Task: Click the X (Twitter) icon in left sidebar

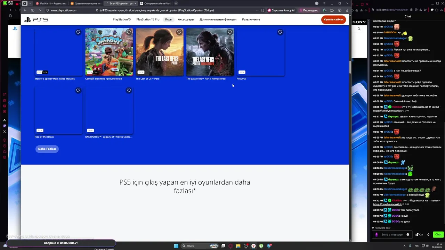Action: [x=5, y=132]
